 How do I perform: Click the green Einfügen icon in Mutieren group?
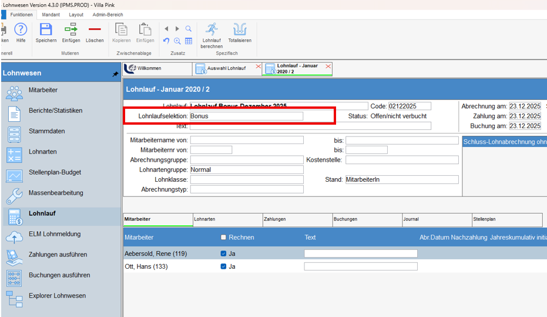(71, 29)
